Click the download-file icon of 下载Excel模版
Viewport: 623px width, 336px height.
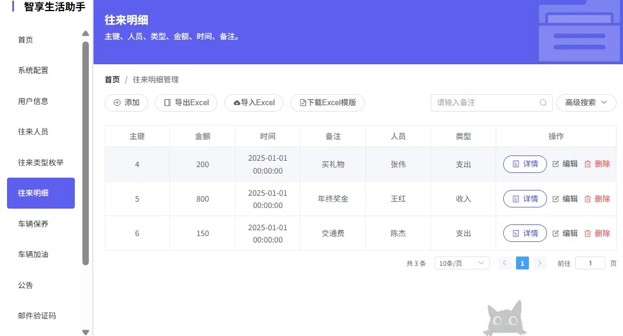point(303,102)
